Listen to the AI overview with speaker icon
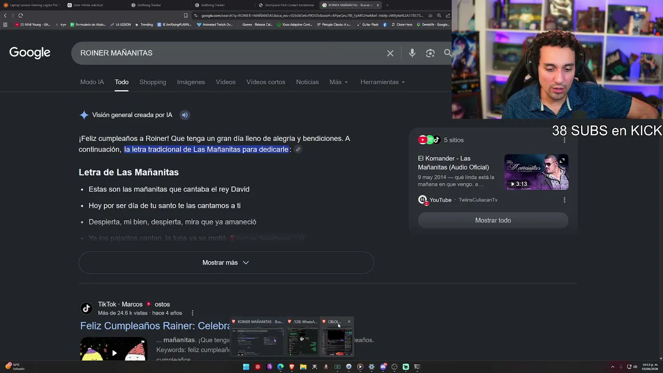The width and height of the screenshot is (663, 373). click(184, 115)
